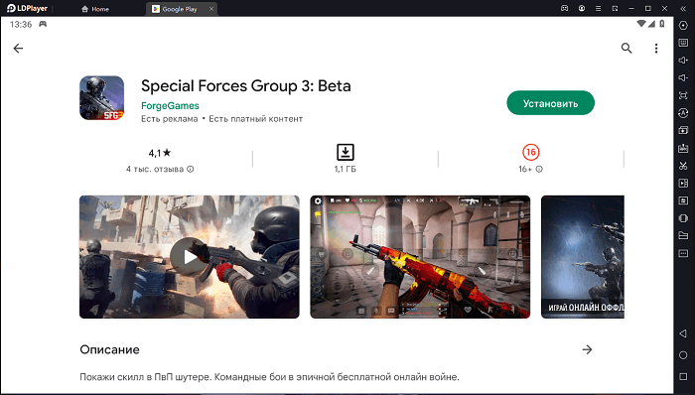695x395 pixels.
Task: Open the more tools ellipsis icon
Action: click(x=683, y=253)
